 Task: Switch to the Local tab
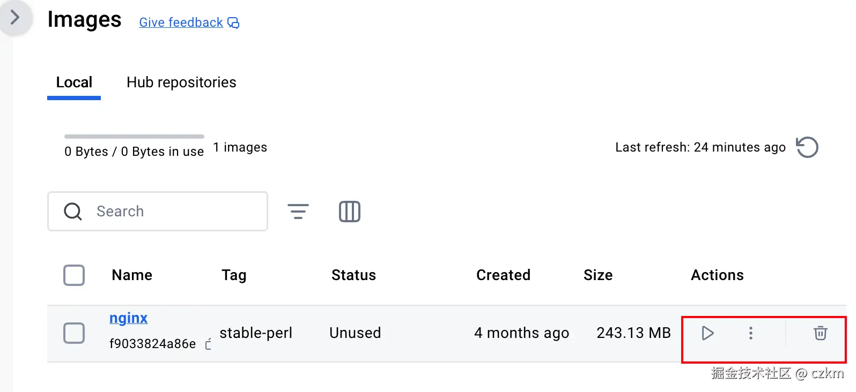74,82
